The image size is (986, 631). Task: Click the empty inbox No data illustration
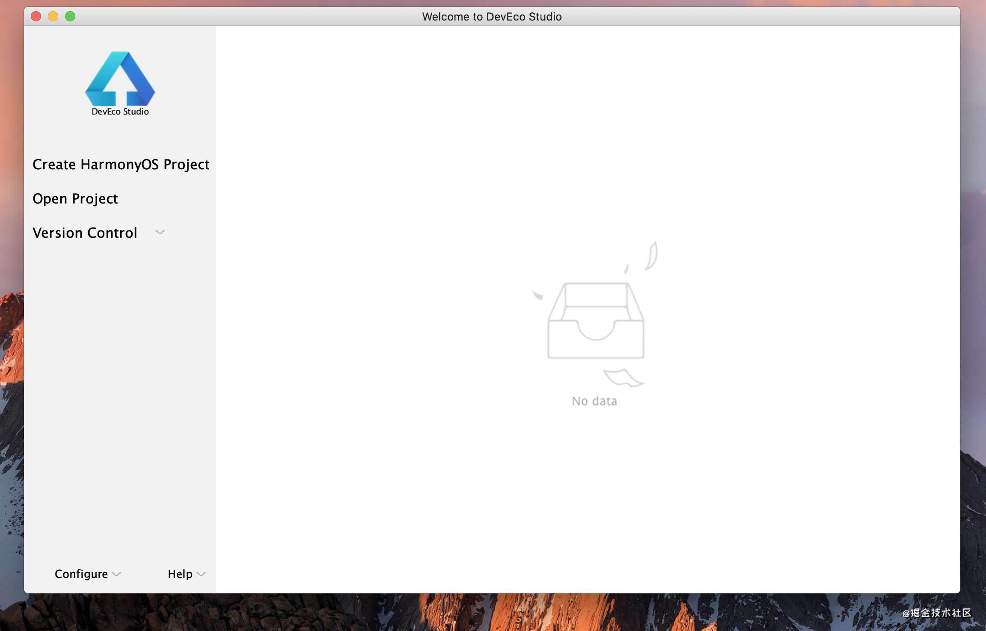pos(595,314)
